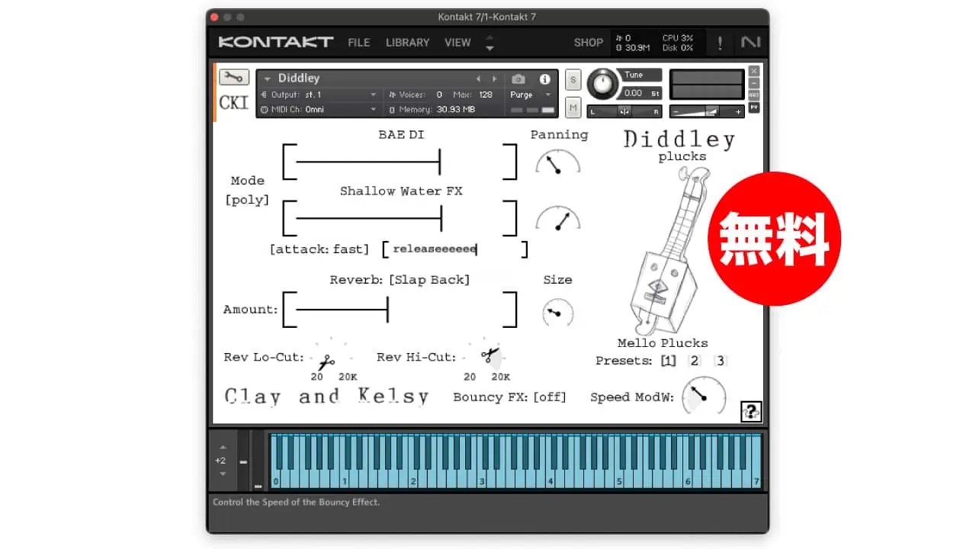976x549 pixels.
Task: Click the Disk 0% readout
Action: [678, 48]
